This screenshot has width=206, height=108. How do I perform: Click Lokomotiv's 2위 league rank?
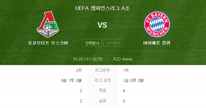coord(79,70)
